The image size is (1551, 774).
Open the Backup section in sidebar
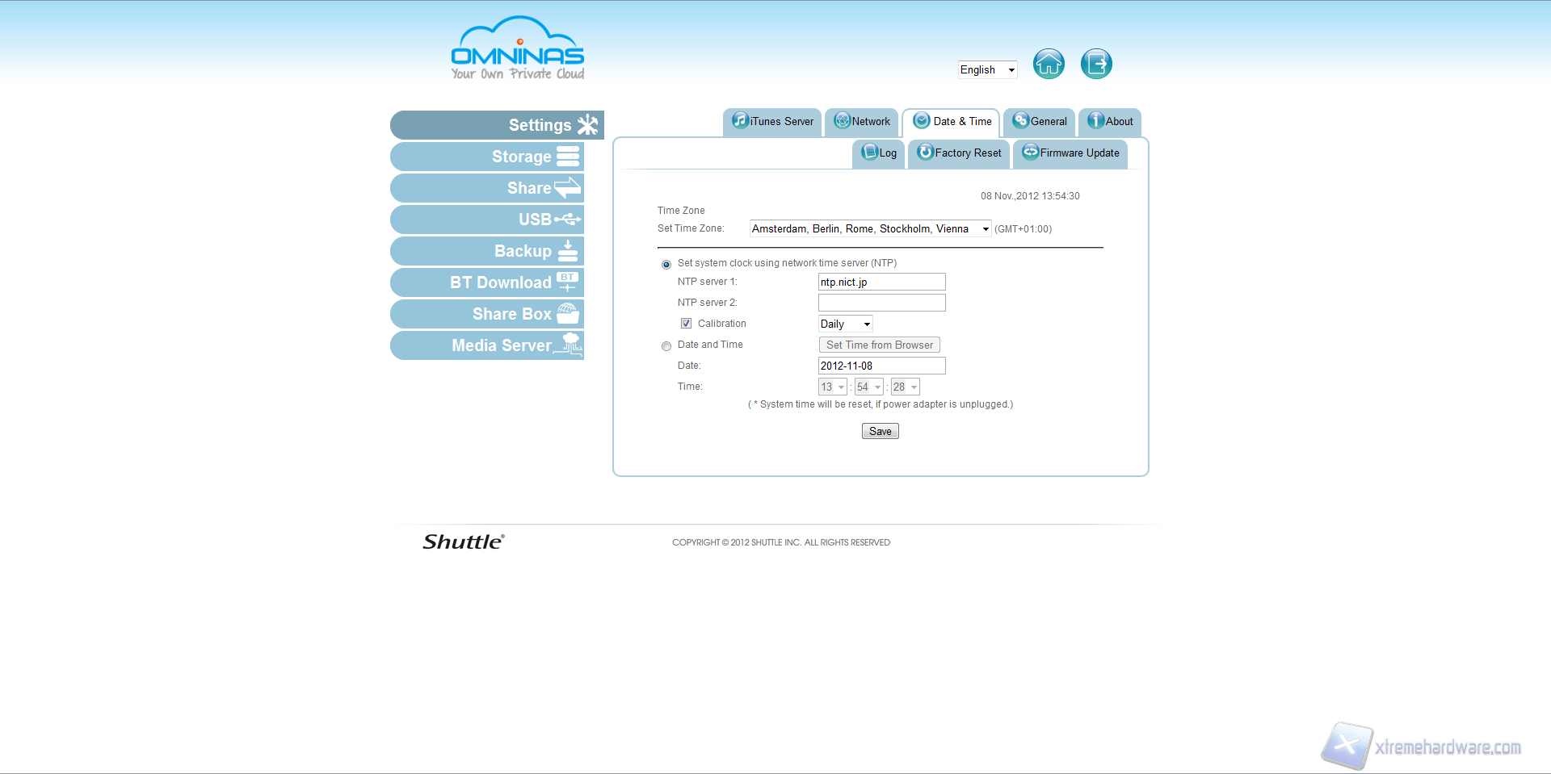click(x=487, y=251)
